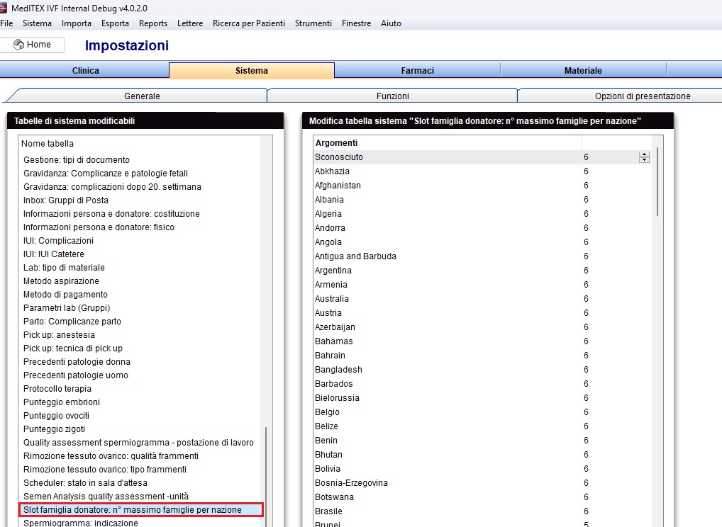The image size is (722, 527).
Task: Open the Sistema menu in menu bar
Action: [37, 23]
